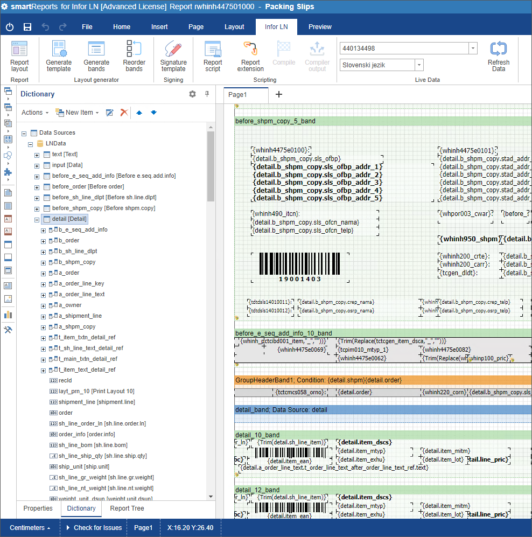Select the recId field in the tree

[x=61, y=380]
